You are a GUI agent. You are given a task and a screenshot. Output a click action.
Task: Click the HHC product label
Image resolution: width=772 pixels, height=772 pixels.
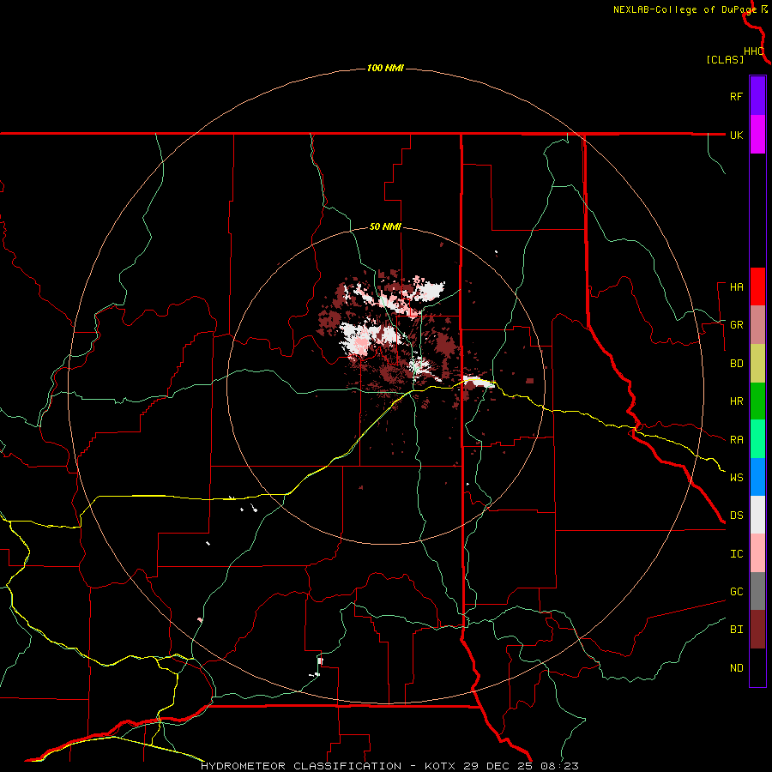tap(754, 51)
